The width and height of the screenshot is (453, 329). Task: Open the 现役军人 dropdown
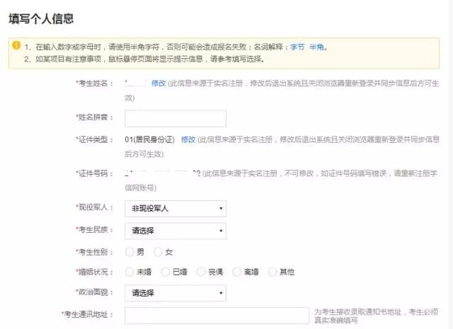pyautogui.click(x=176, y=209)
